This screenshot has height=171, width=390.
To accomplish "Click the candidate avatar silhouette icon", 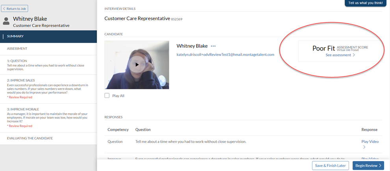I will coord(6,22).
